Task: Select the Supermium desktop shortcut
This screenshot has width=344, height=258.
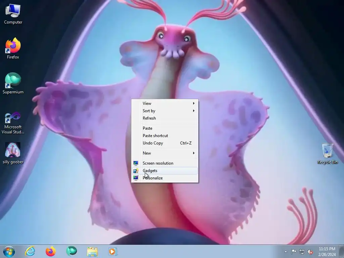Action: (13, 83)
